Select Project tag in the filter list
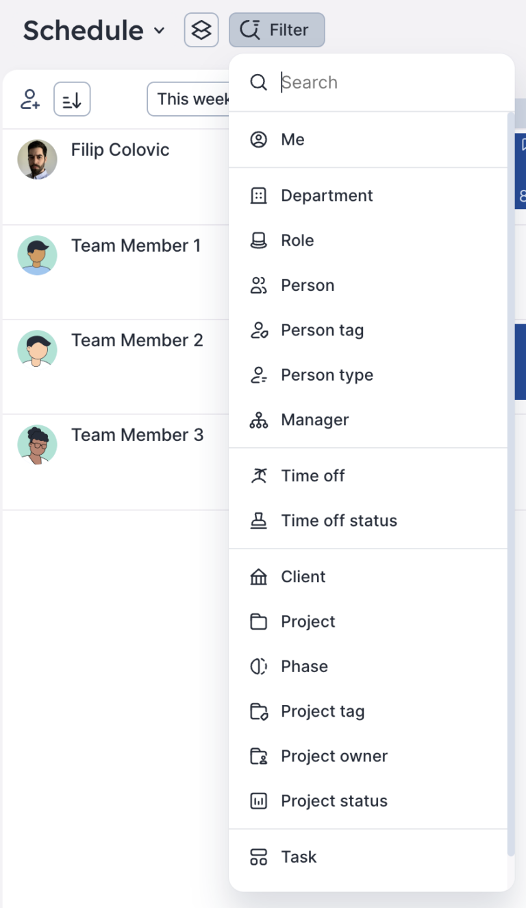Image resolution: width=526 pixels, height=908 pixels. (x=323, y=711)
